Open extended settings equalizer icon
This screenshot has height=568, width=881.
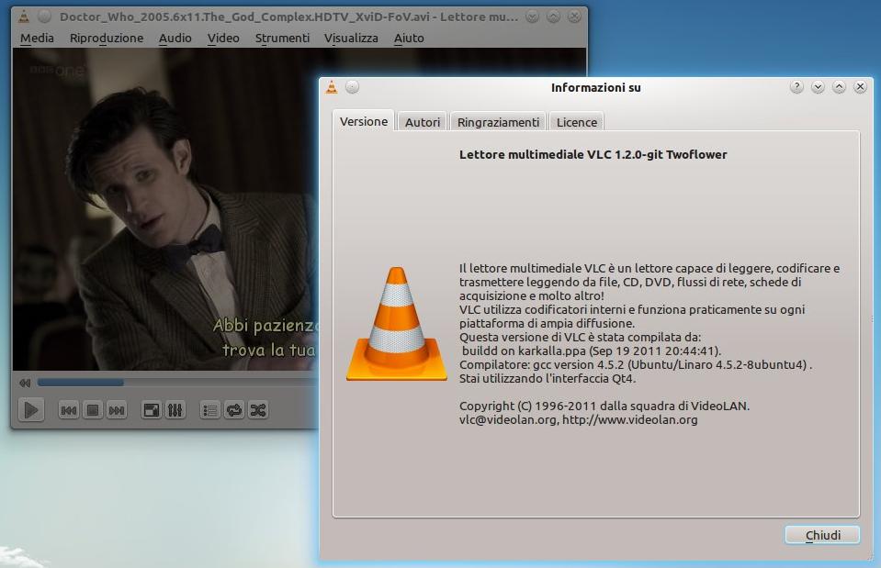[175, 410]
